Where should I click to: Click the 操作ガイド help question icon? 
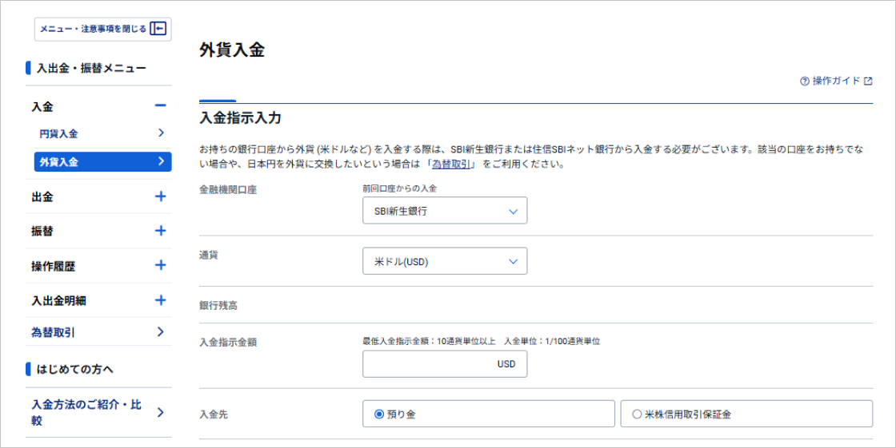[804, 81]
